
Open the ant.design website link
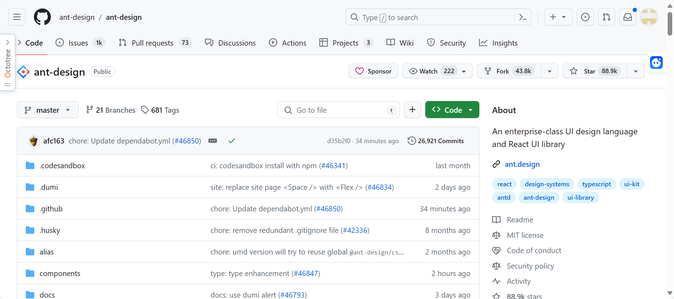tap(522, 164)
